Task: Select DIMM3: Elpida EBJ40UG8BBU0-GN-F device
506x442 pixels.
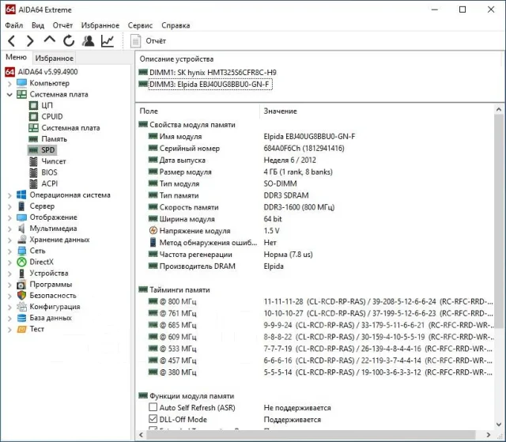Action: pos(210,85)
